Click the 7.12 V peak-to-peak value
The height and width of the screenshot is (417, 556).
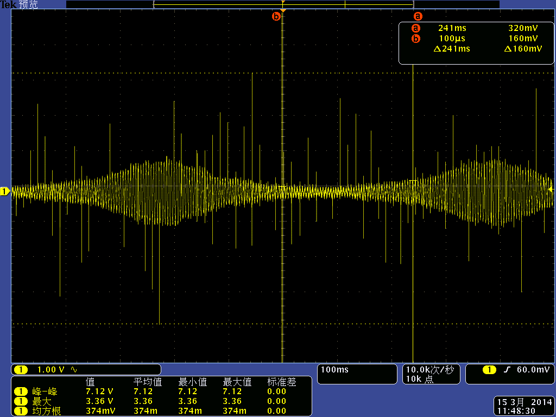tap(99, 391)
